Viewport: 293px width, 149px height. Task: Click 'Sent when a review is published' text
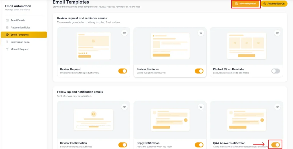[76, 147]
